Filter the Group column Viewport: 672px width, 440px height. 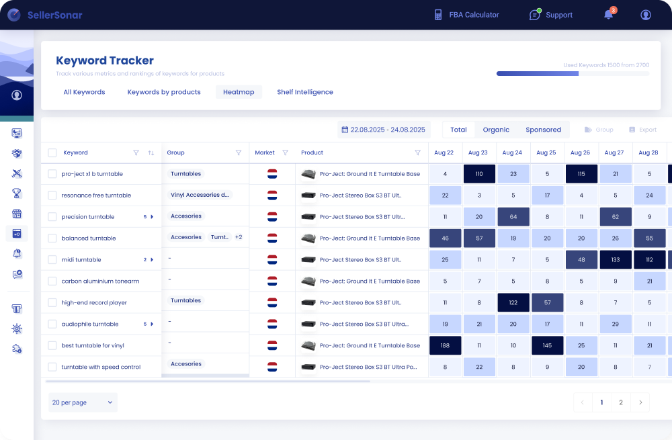(x=239, y=153)
